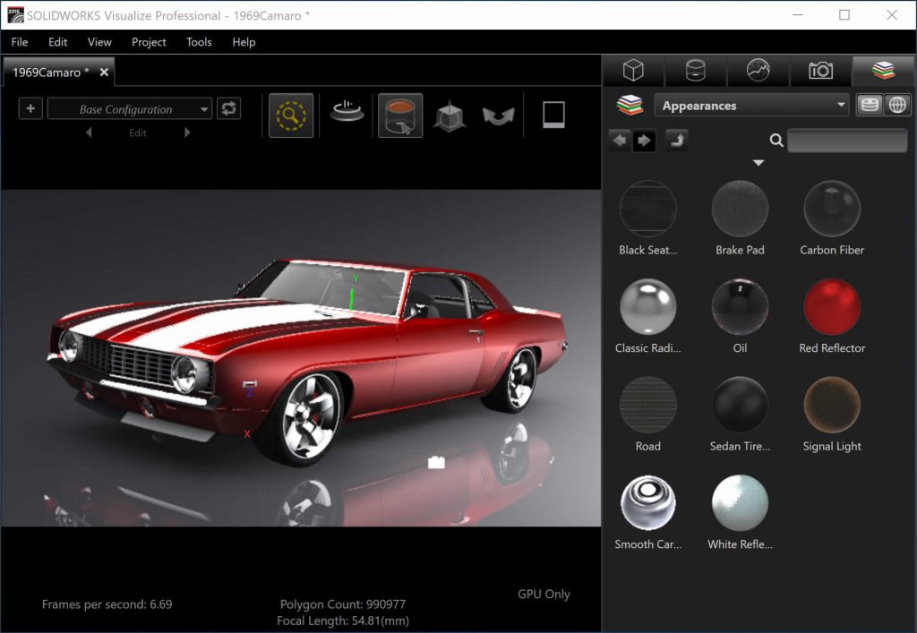The height and width of the screenshot is (633, 917).
Task: Expand the library folder disclosure arrow
Action: [x=758, y=162]
